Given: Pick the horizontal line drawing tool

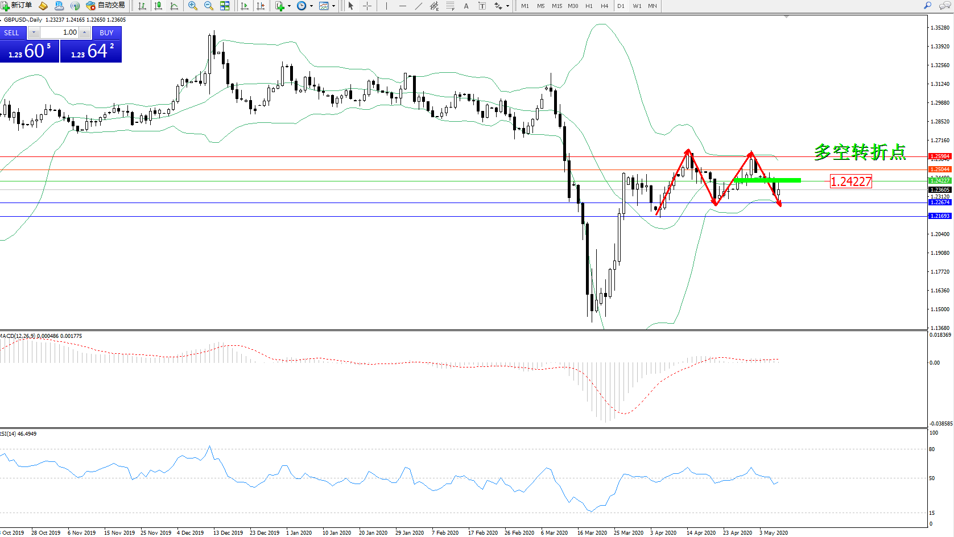Looking at the screenshot, I should click(x=403, y=6).
